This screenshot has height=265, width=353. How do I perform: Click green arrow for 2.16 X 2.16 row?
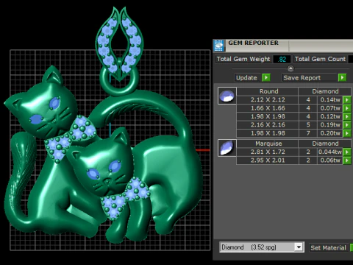pyautogui.click(x=347, y=125)
